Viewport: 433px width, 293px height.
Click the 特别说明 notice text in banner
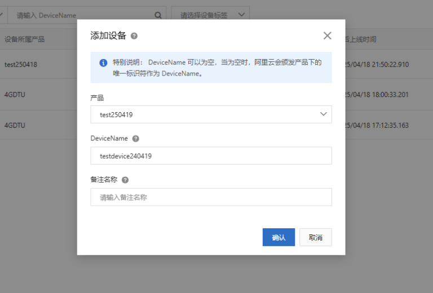(x=217, y=68)
